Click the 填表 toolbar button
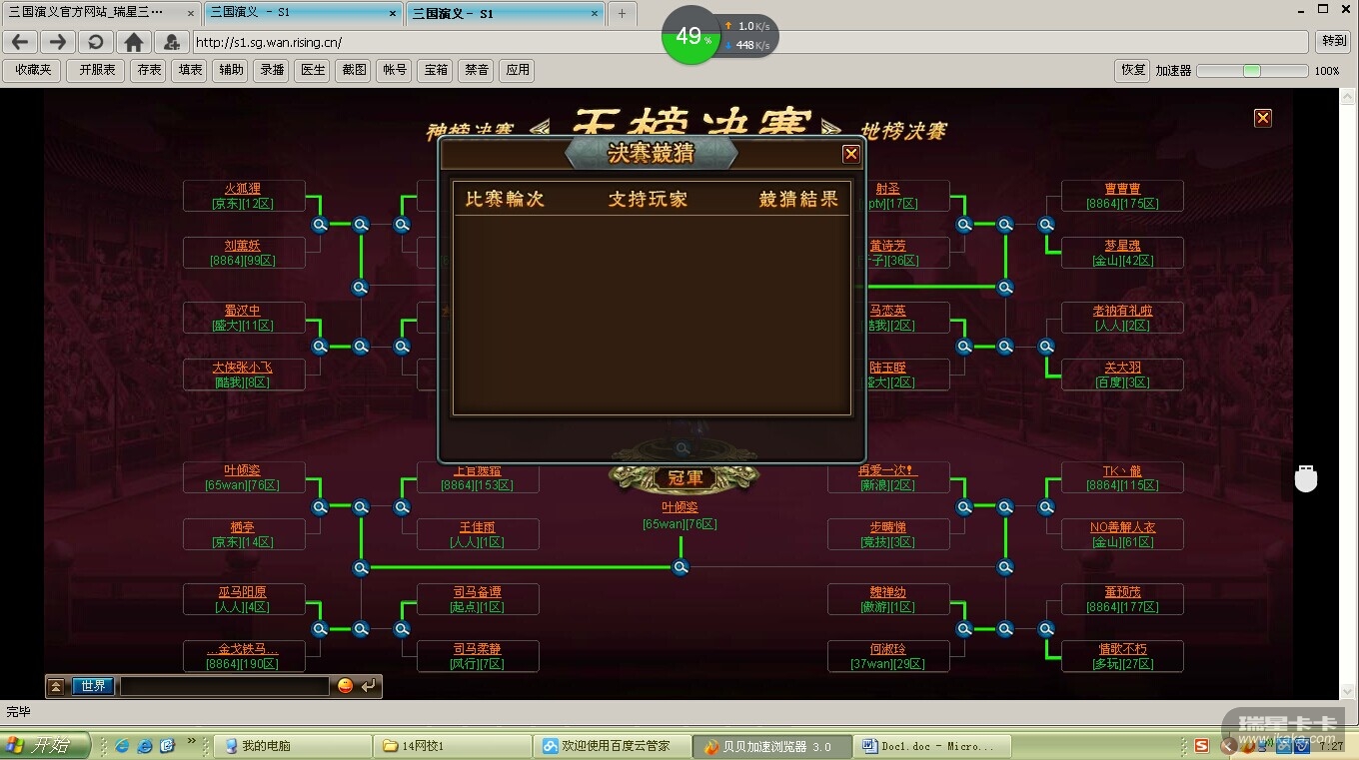This screenshot has height=760, width=1359. (x=191, y=70)
